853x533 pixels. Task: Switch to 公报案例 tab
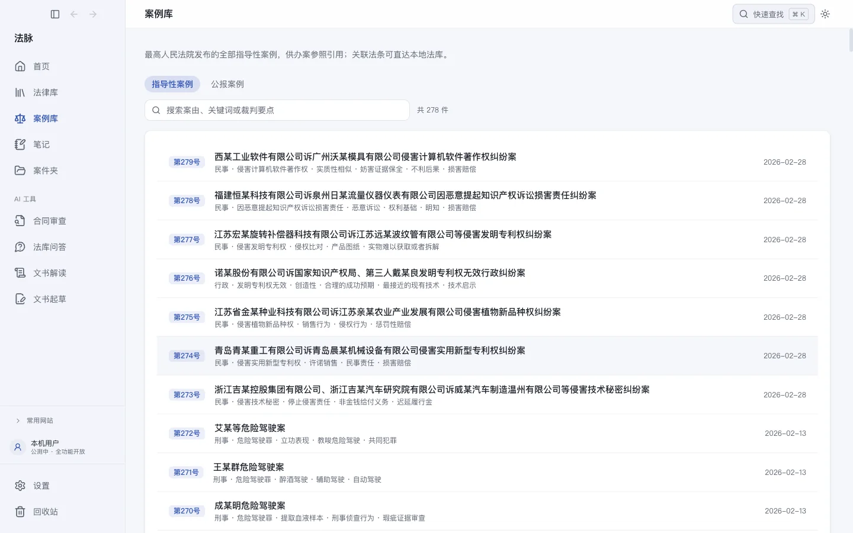click(x=227, y=84)
